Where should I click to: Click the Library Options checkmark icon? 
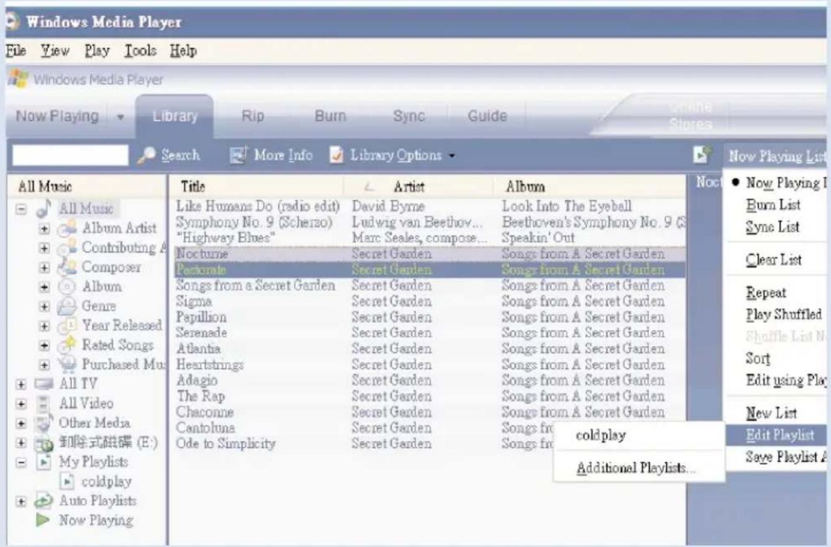pos(336,155)
